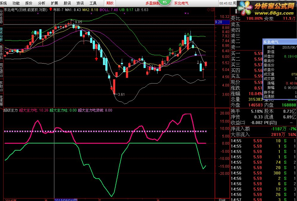
Task: Open the 龙虎榜 side tab
Action: coord(1,101)
